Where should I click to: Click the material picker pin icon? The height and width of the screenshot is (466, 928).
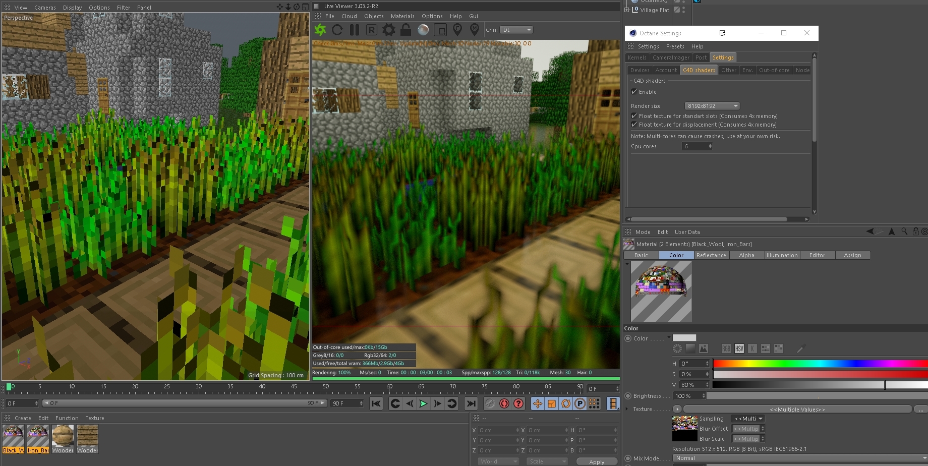click(x=475, y=30)
